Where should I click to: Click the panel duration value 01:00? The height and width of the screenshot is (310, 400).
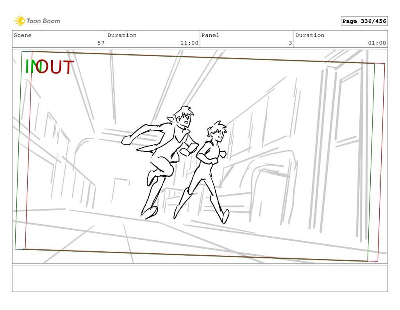pos(377,43)
